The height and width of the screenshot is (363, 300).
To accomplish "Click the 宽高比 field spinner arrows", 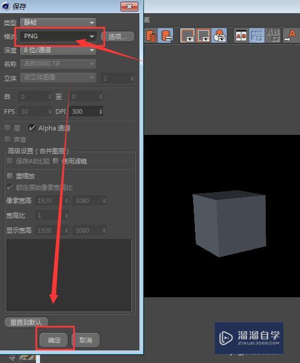I will click(67, 216).
